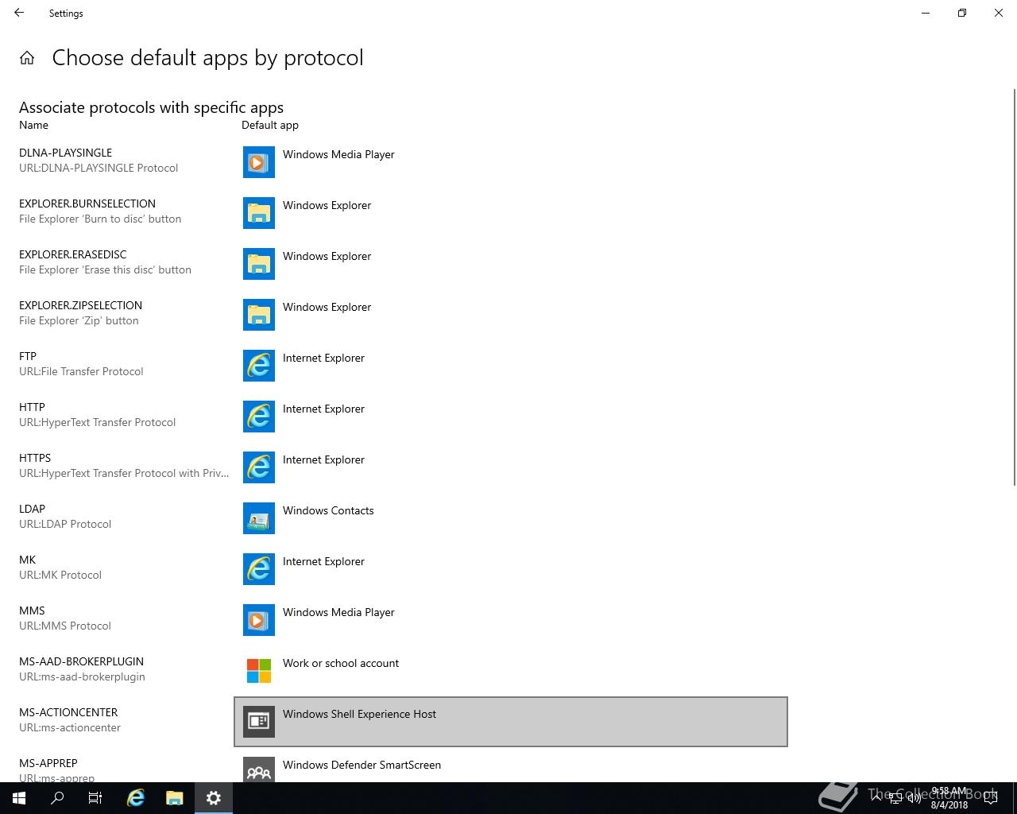Click Windows Contacts icon in LDAP row
The height and width of the screenshot is (814, 1017).
pyautogui.click(x=259, y=518)
